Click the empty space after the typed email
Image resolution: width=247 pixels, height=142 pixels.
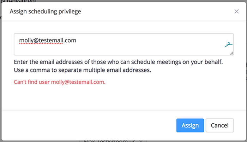point(141,41)
